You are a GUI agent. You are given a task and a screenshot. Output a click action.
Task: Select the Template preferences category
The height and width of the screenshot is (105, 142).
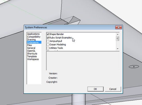32,56
